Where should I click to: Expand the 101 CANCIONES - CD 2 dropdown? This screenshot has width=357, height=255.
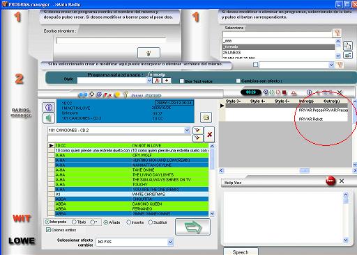(187, 131)
